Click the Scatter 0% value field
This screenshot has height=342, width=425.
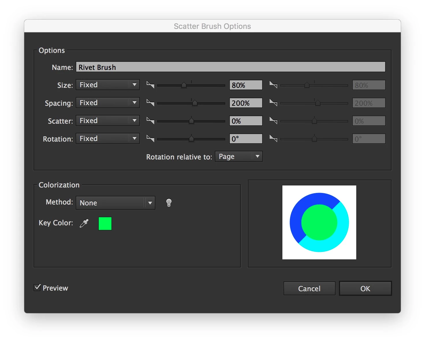coord(246,121)
